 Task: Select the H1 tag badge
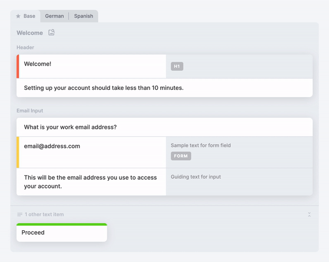(x=177, y=66)
